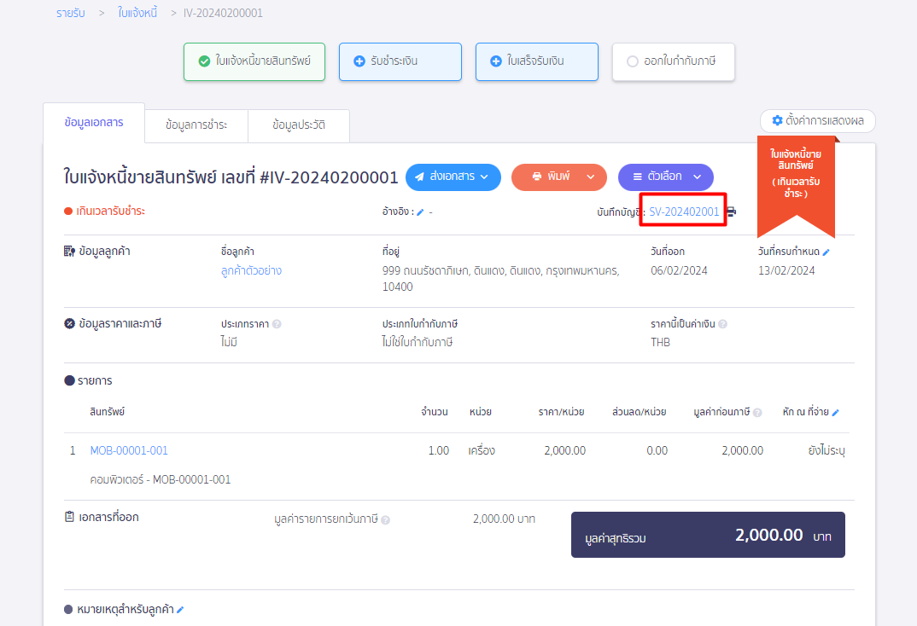Click the เกินเวลารับชำระ status text
The width and height of the screenshot is (917, 626).
(110, 212)
